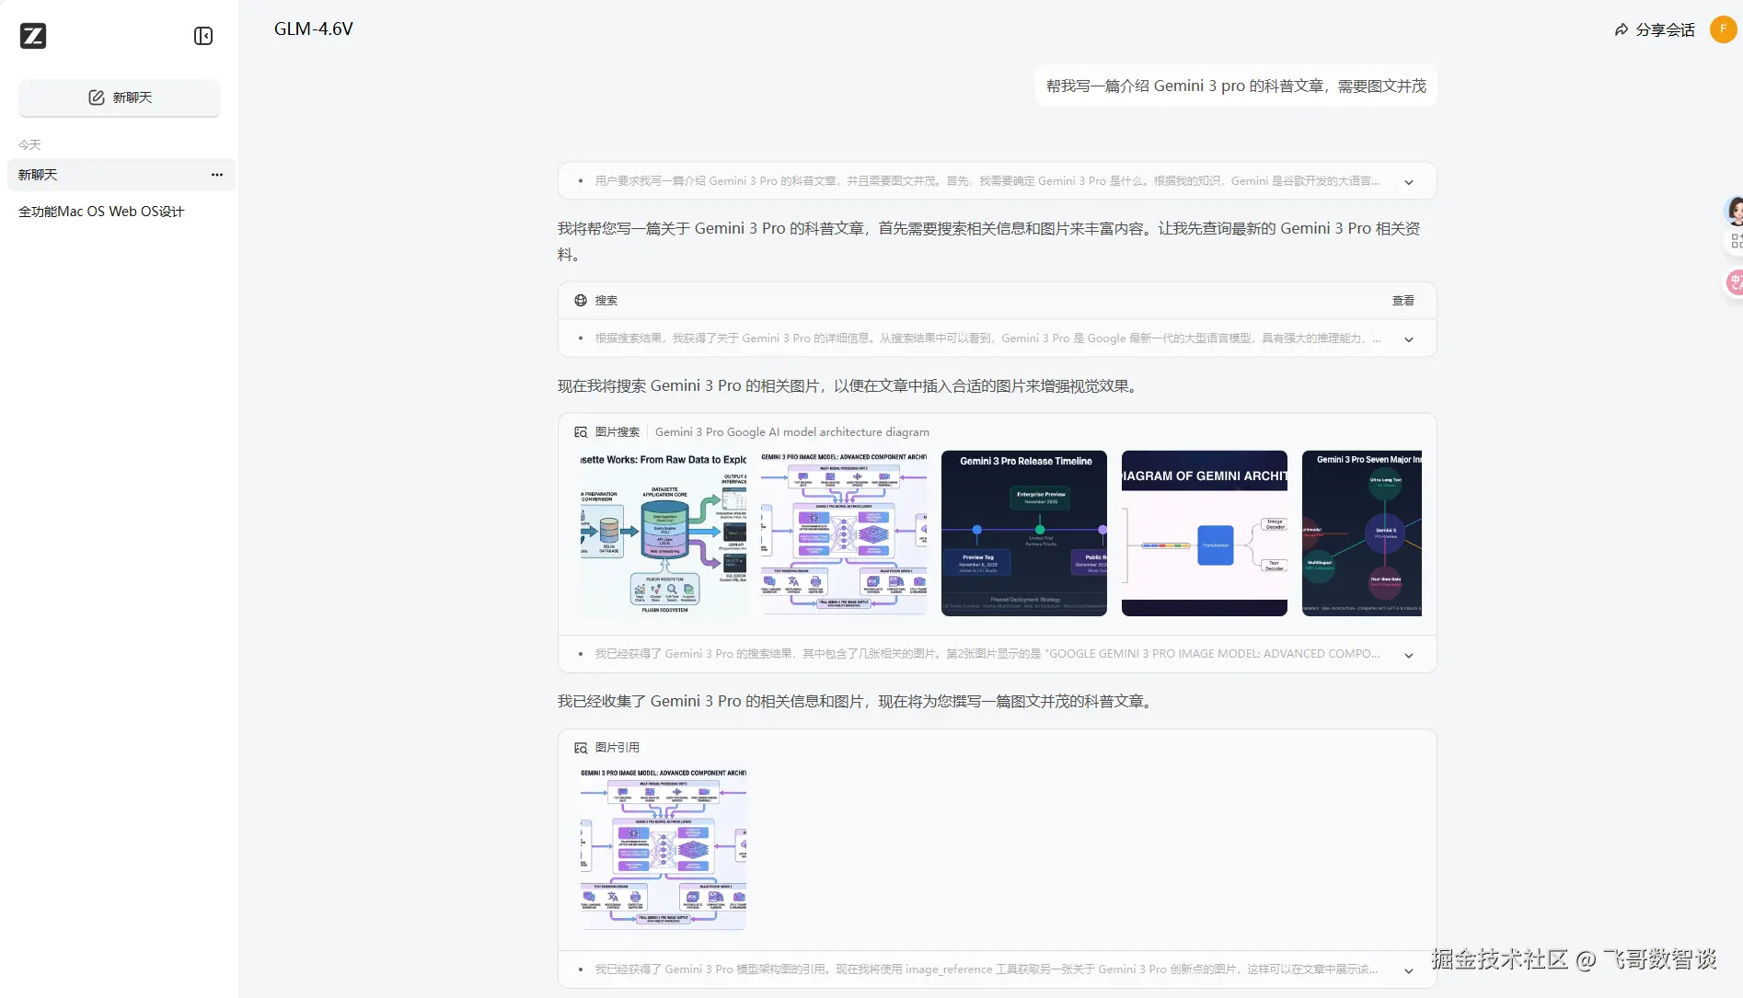Click 查看 to view search results
This screenshot has width=1743, height=998.
[1402, 301]
